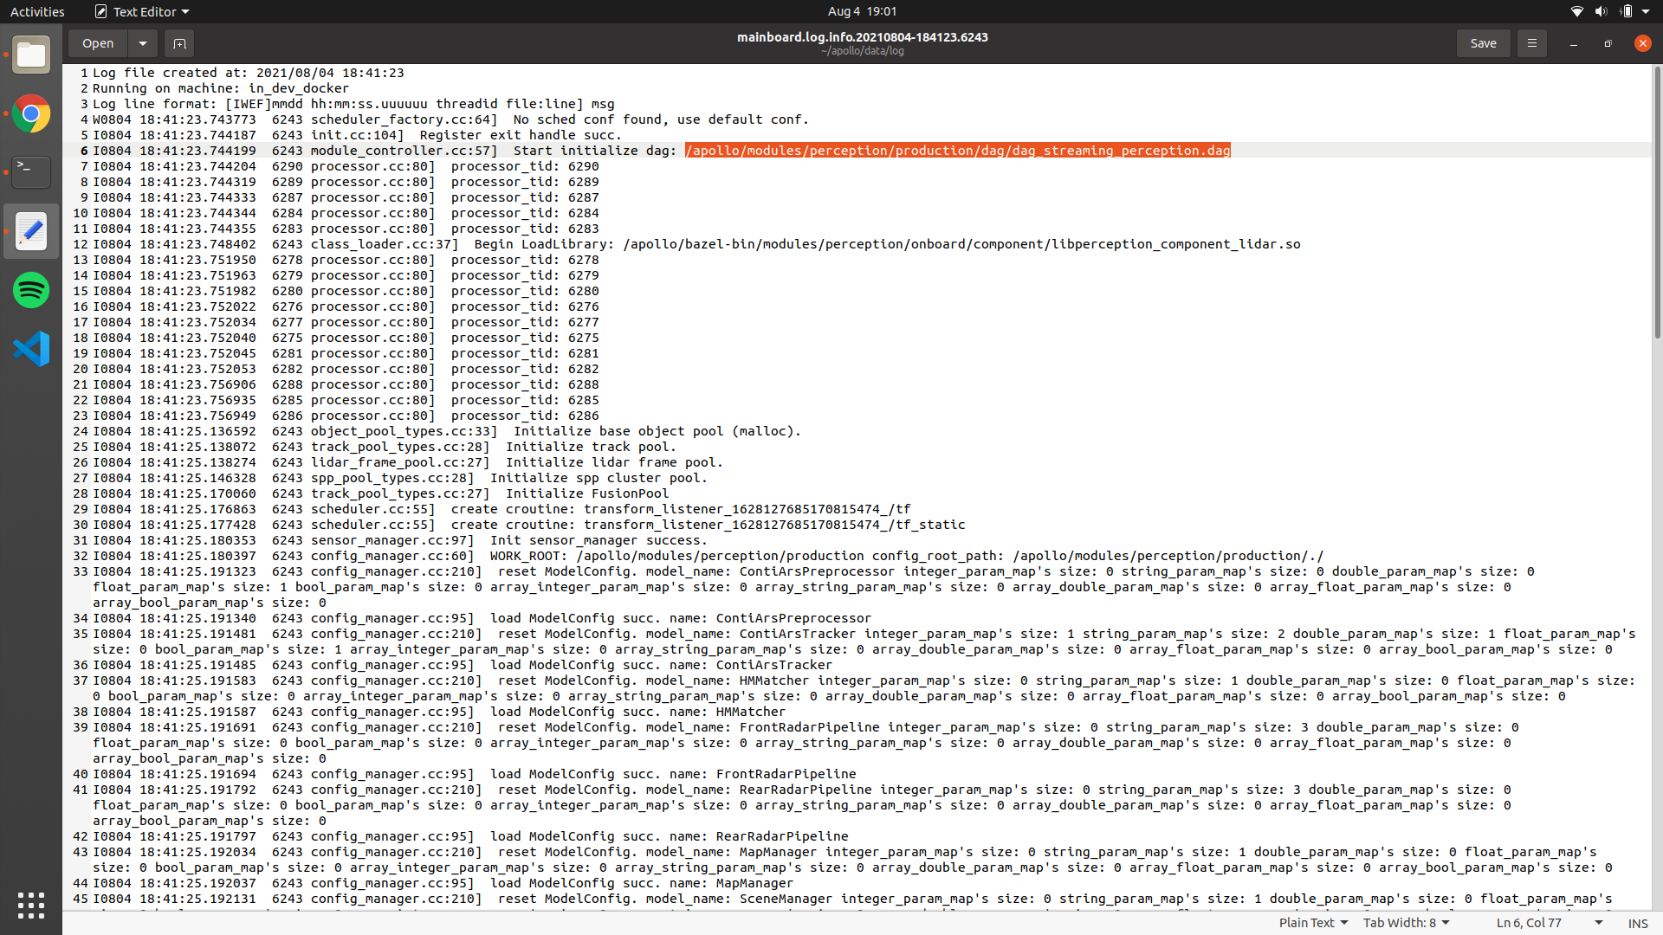
Task: Save the log file
Action: tap(1483, 43)
